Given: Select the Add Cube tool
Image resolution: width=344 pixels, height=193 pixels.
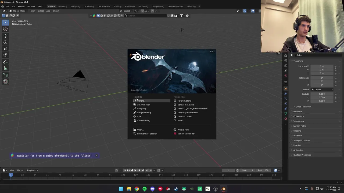Looking at the screenshot, I should 5,75.
